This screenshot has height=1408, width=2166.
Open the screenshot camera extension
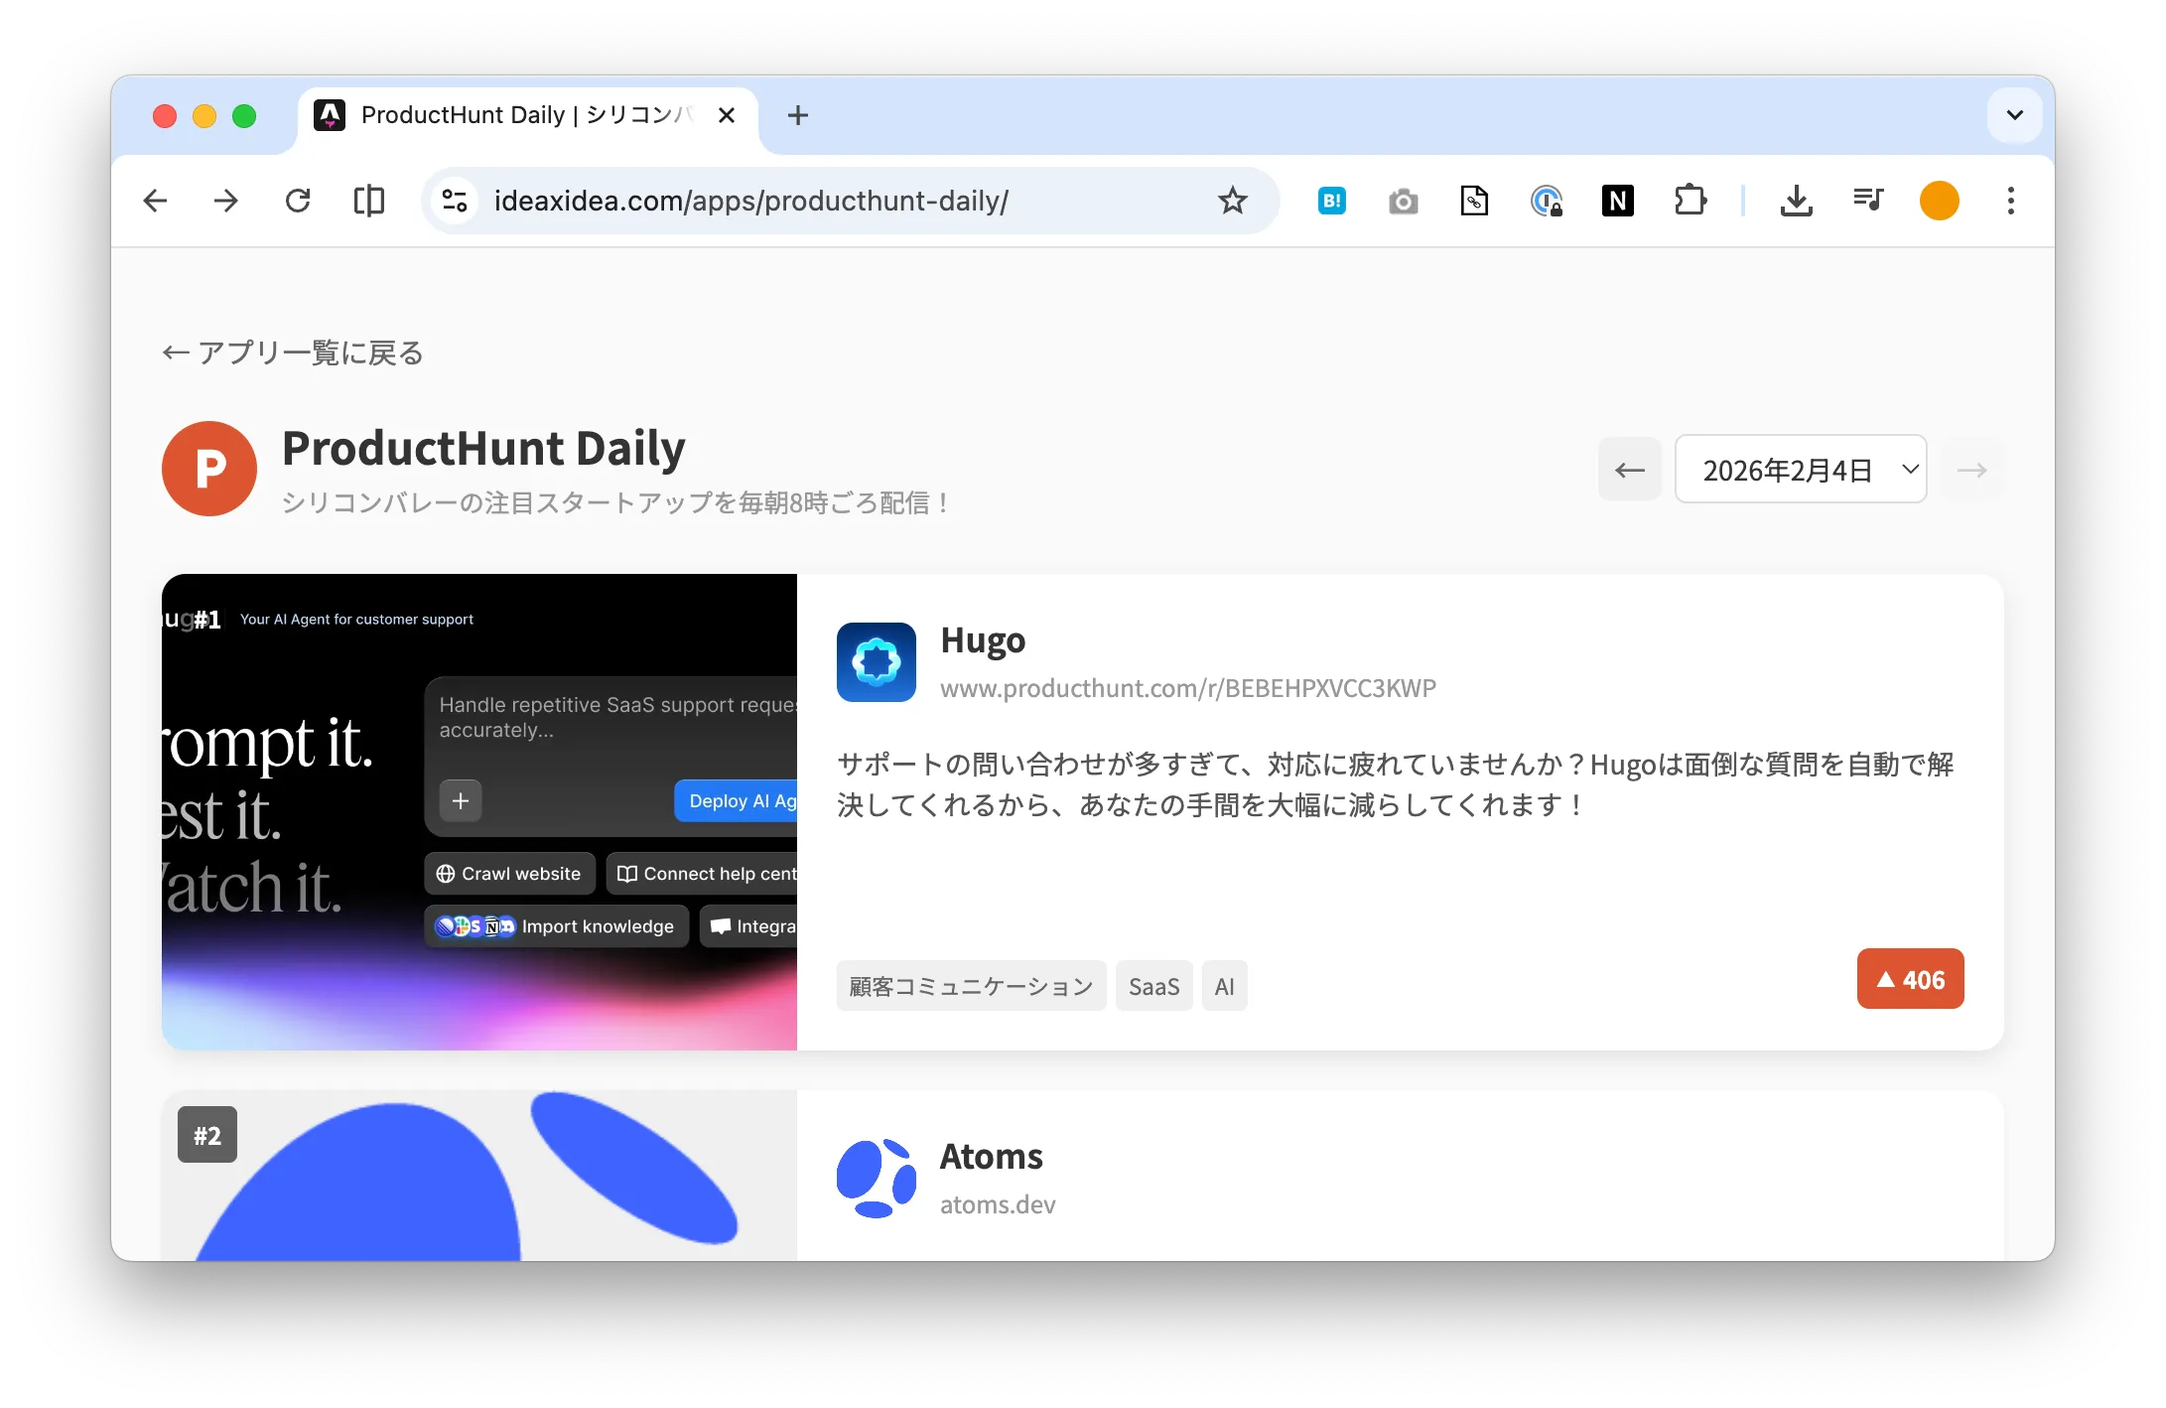pyautogui.click(x=1404, y=201)
